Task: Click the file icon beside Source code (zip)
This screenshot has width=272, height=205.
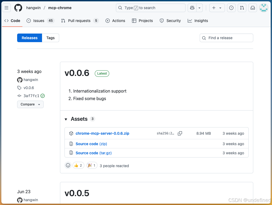Action: click(71, 144)
